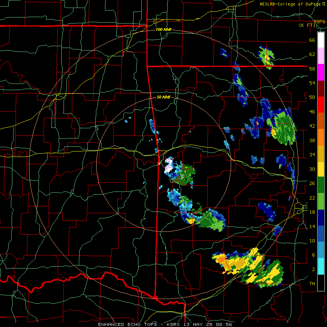Click the light green legend swatch
Screen dimensions: 327x327
click(321, 201)
